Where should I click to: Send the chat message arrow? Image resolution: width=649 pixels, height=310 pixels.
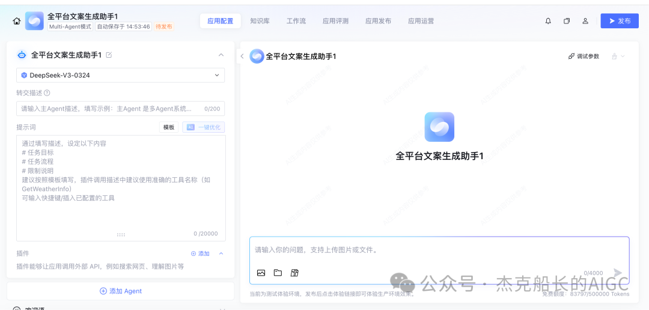point(618,273)
